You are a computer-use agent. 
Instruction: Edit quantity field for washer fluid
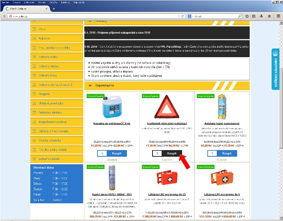[102, 153]
